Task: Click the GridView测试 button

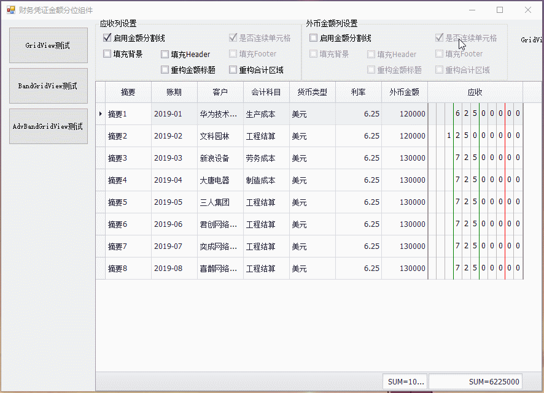Action: click(x=49, y=45)
